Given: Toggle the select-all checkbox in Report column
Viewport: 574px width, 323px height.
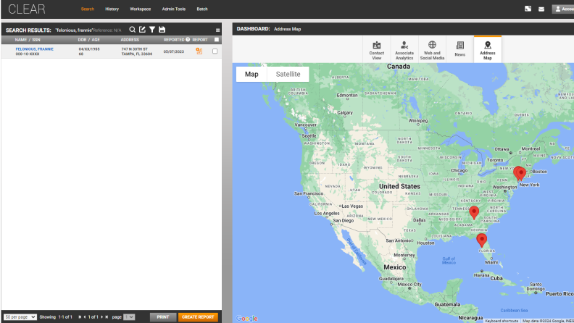Looking at the screenshot, I should (216, 40).
